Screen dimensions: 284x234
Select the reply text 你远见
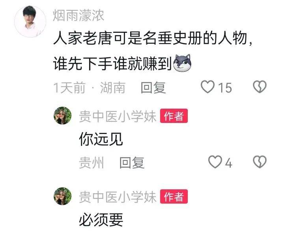click(x=101, y=139)
